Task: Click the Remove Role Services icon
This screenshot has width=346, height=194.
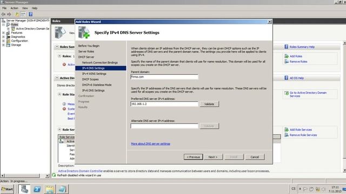Action: click(x=287, y=135)
